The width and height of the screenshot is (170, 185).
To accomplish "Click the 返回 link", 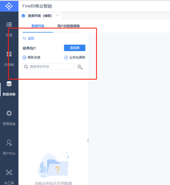I will (x=31, y=38).
